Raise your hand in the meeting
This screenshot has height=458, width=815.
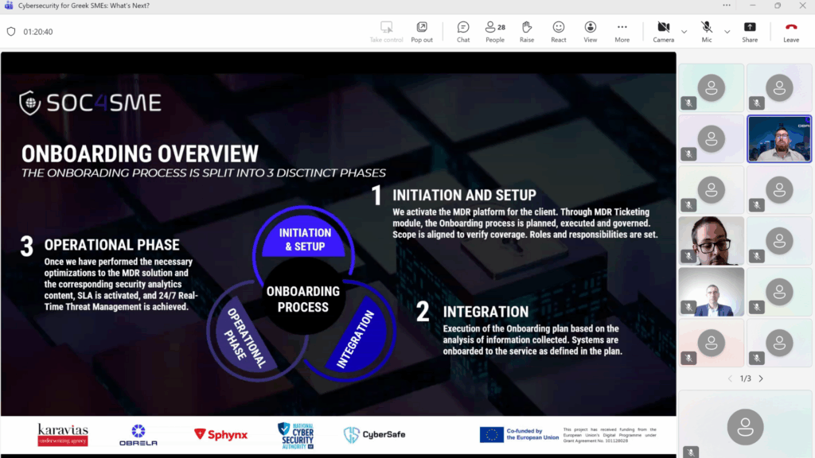click(x=527, y=31)
